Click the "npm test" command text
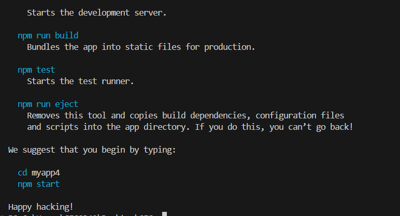This screenshot has height=216, width=400. [36, 69]
